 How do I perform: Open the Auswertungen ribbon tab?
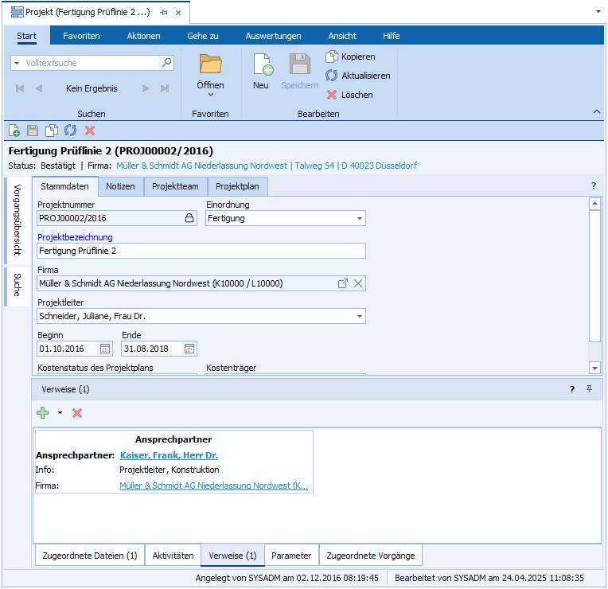click(273, 36)
